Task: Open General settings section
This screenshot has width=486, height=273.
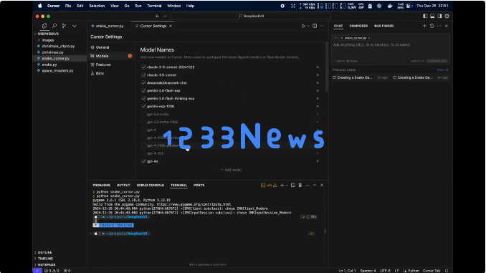Action: [x=103, y=47]
